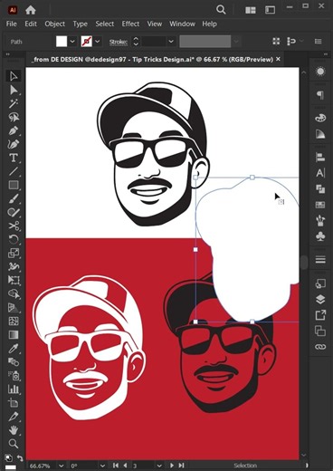Image resolution: width=333 pixels, height=471 pixels.
Task: Select the Line Segment tool
Action: click(x=14, y=171)
